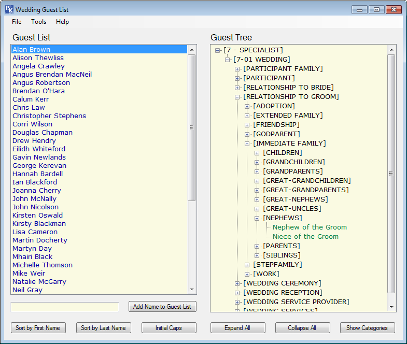Expand the [WEDDING RECEPTION] node
Image resolution: width=407 pixels, height=344 pixels.
tap(237, 293)
